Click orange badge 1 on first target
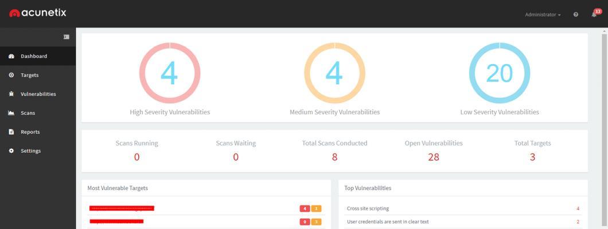 [x=316, y=209]
